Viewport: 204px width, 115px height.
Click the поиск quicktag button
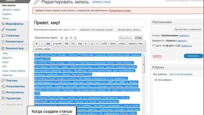tap(122, 43)
